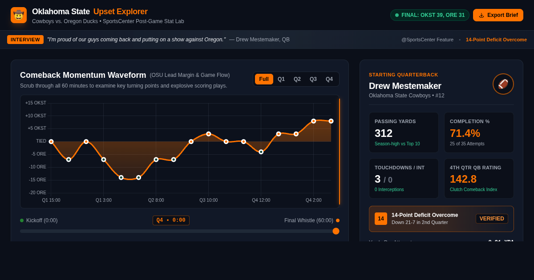
Task: Click the Q4 • 0:00 time readout
Action: pyautogui.click(x=171, y=220)
